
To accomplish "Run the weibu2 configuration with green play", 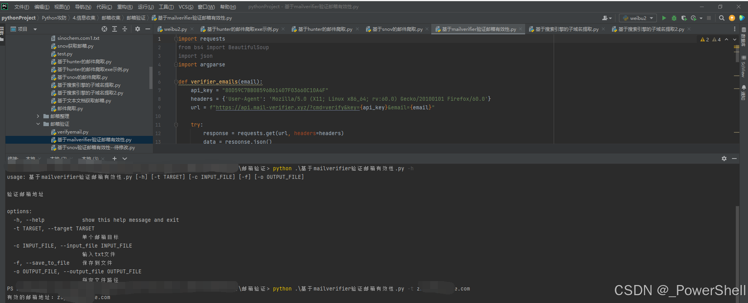I will point(664,18).
